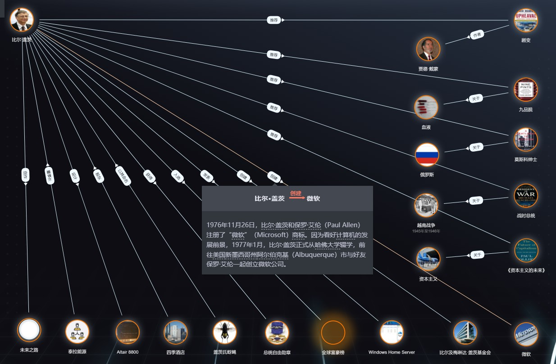Image resolution: width=556 pixels, height=364 pixels.
Task: Click the highlighted 全球富豪榜 node
Action: [333, 333]
